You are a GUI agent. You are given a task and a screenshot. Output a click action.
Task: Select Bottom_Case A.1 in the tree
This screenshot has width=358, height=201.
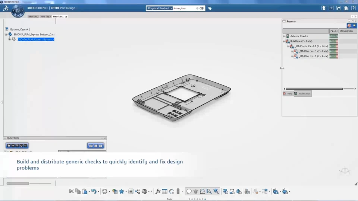point(20,29)
